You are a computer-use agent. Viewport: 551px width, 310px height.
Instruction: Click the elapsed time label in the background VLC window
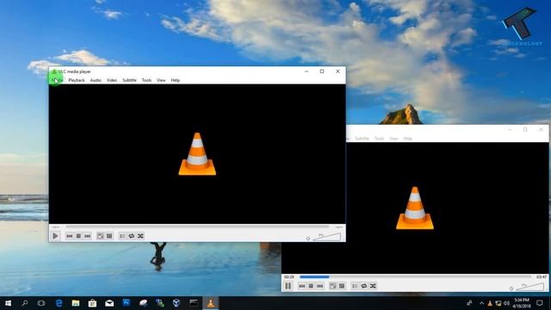point(289,277)
